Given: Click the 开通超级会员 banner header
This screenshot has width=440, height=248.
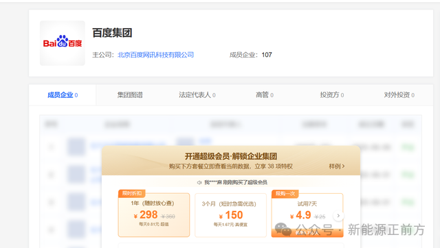Looking at the screenshot, I should click(x=231, y=160).
